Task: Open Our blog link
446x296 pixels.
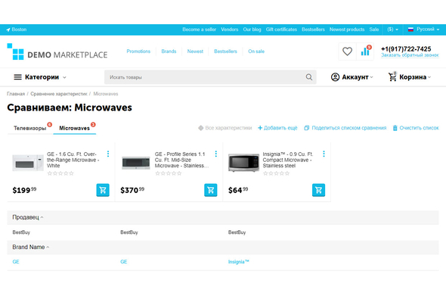Action: click(252, 30)
